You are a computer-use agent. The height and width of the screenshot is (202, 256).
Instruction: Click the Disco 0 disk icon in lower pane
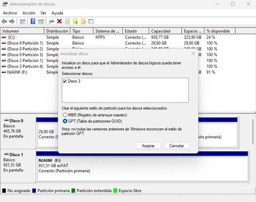6,120
